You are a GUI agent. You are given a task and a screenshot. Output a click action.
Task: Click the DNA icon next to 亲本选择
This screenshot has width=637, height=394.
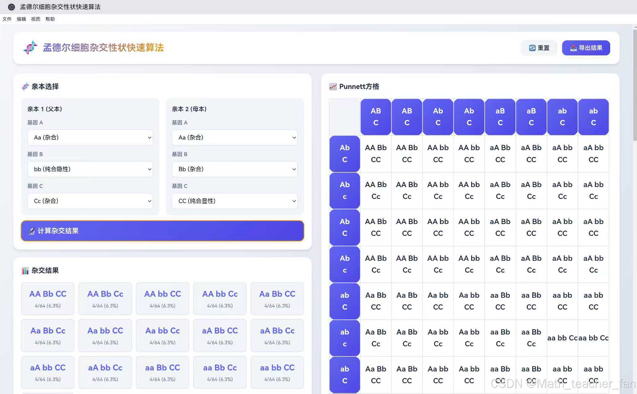[25, 86]
